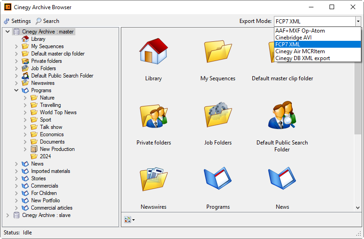The height and width of the screenshot is (239, 364).
Task: Select the News node in the tree
Action: (x=37, y=164)
